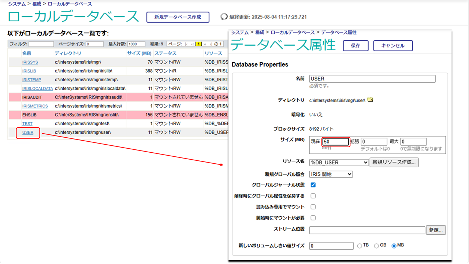Click the next page arrow in pager
The height and width of the screenshot is (264, 469).
click(x=205, y=44)
